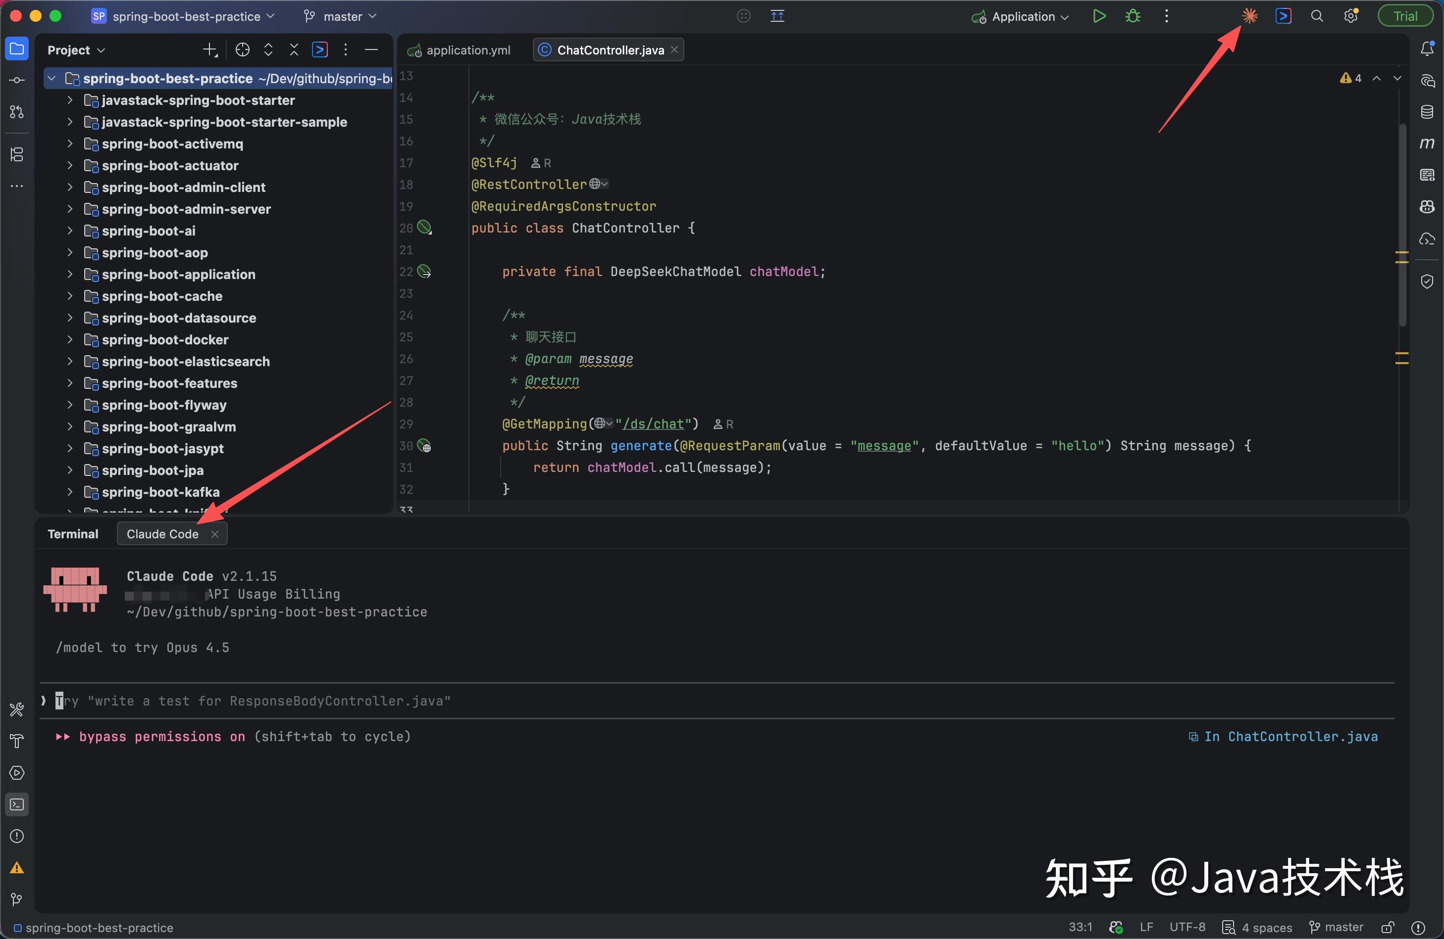Open the Maven tool window
This screenshot has width=1444, height=939.
click(1427, 143)
